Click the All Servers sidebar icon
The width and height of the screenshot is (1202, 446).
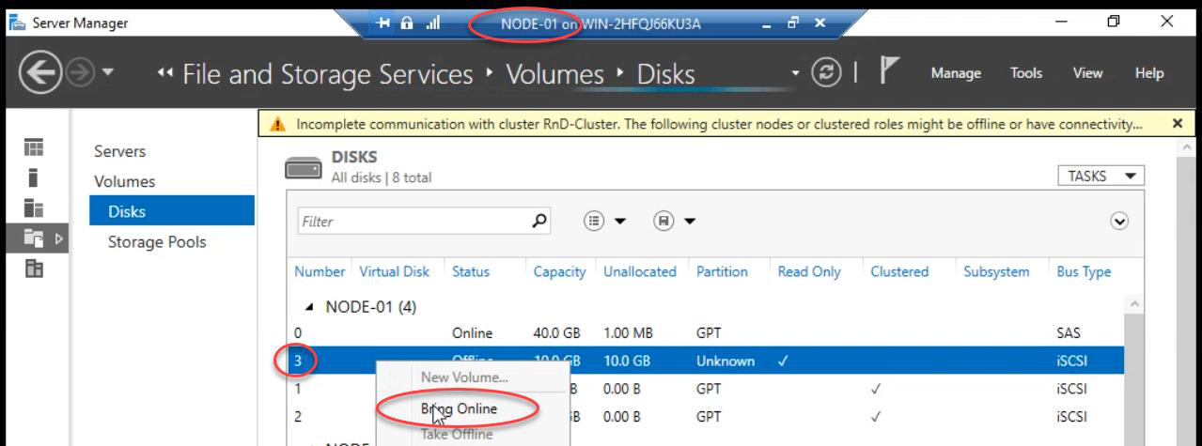[x=34, y=208]
